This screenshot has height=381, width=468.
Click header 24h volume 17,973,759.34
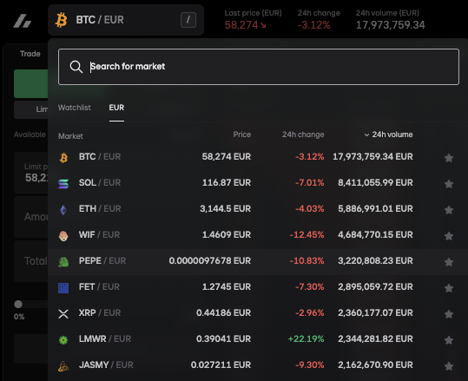(x=390, y=25)
